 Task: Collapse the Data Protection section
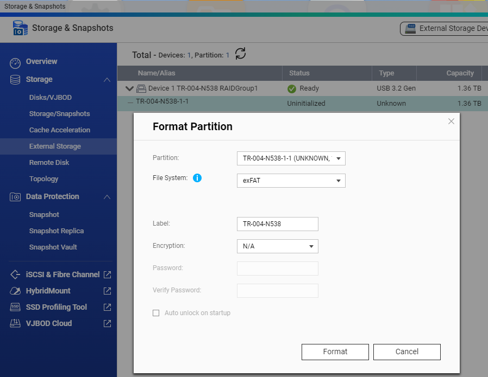(x=107, y=197)
